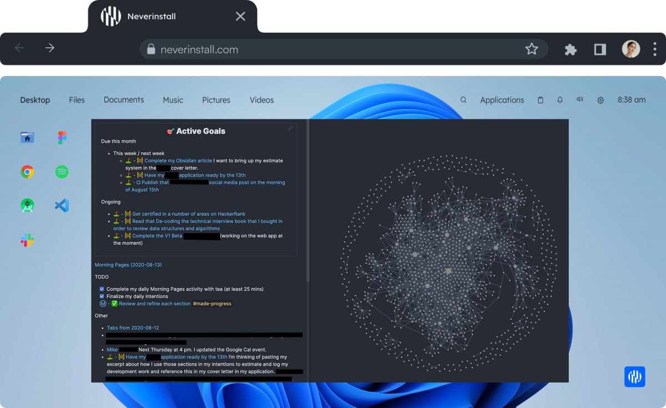Open Android Studio desktop icon

click(x=27, y=206)
